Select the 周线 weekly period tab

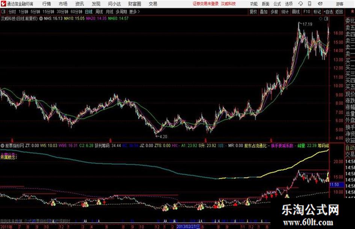99,12
